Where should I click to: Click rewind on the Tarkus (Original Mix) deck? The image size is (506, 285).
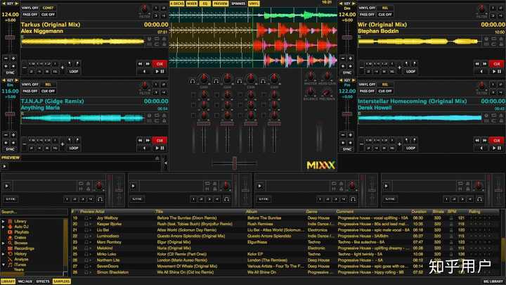point(140,64)
